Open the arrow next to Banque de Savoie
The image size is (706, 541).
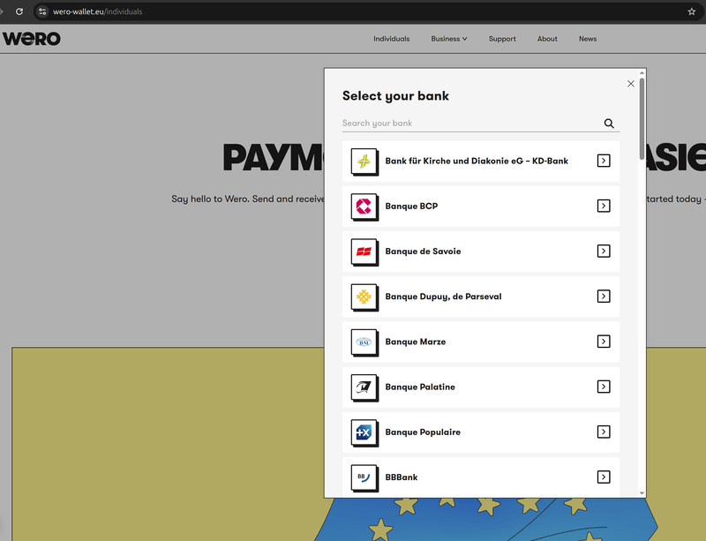click(604, 251)
